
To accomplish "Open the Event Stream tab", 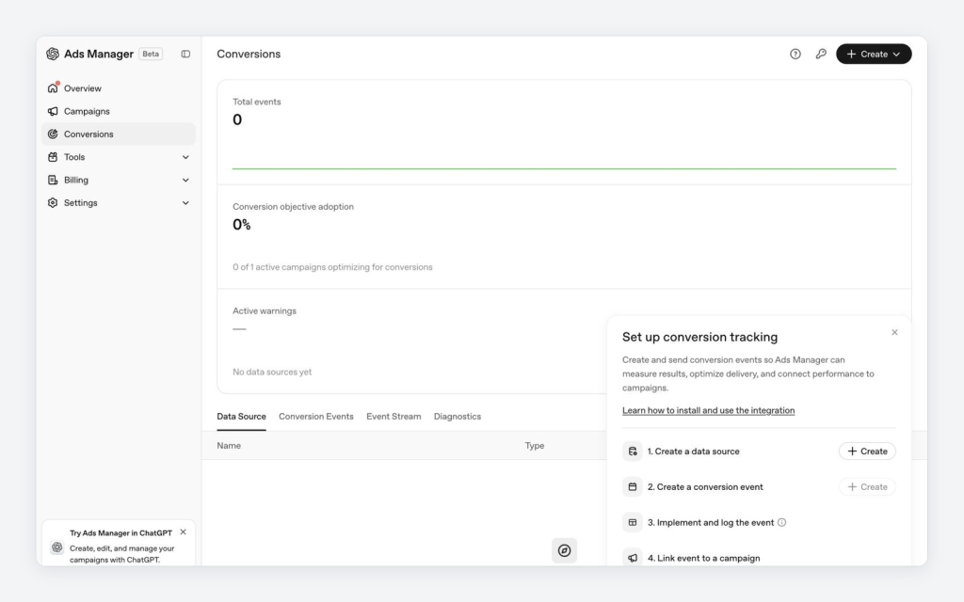I will click(394, 417).
